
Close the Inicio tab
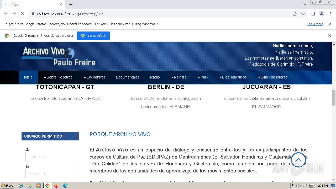[x=61, y=4]
